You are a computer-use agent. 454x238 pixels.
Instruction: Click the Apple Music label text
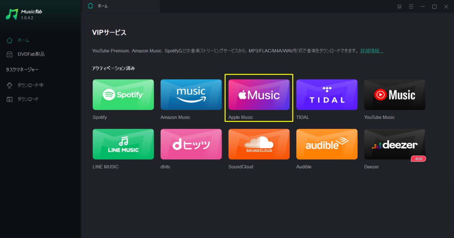click(241, 117)
